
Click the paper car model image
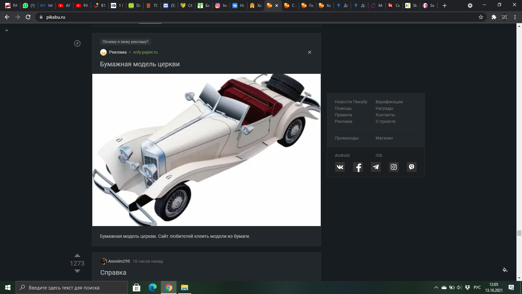click(x=206, y=150)
